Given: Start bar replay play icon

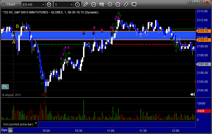Looking at the screenshot, I should pyautogui.click(x=110, y=4).
